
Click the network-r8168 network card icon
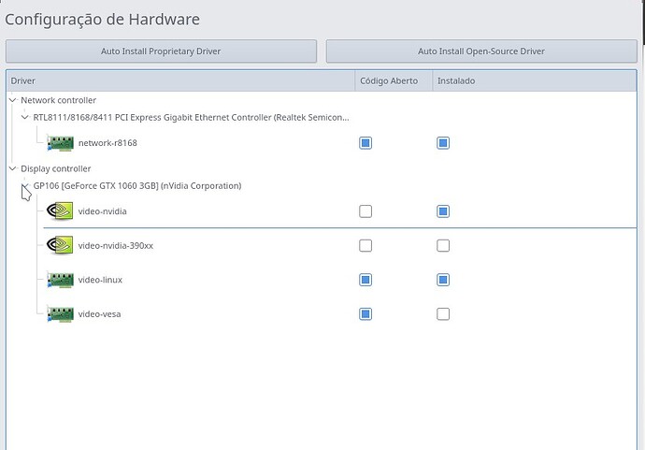(61, 143)
